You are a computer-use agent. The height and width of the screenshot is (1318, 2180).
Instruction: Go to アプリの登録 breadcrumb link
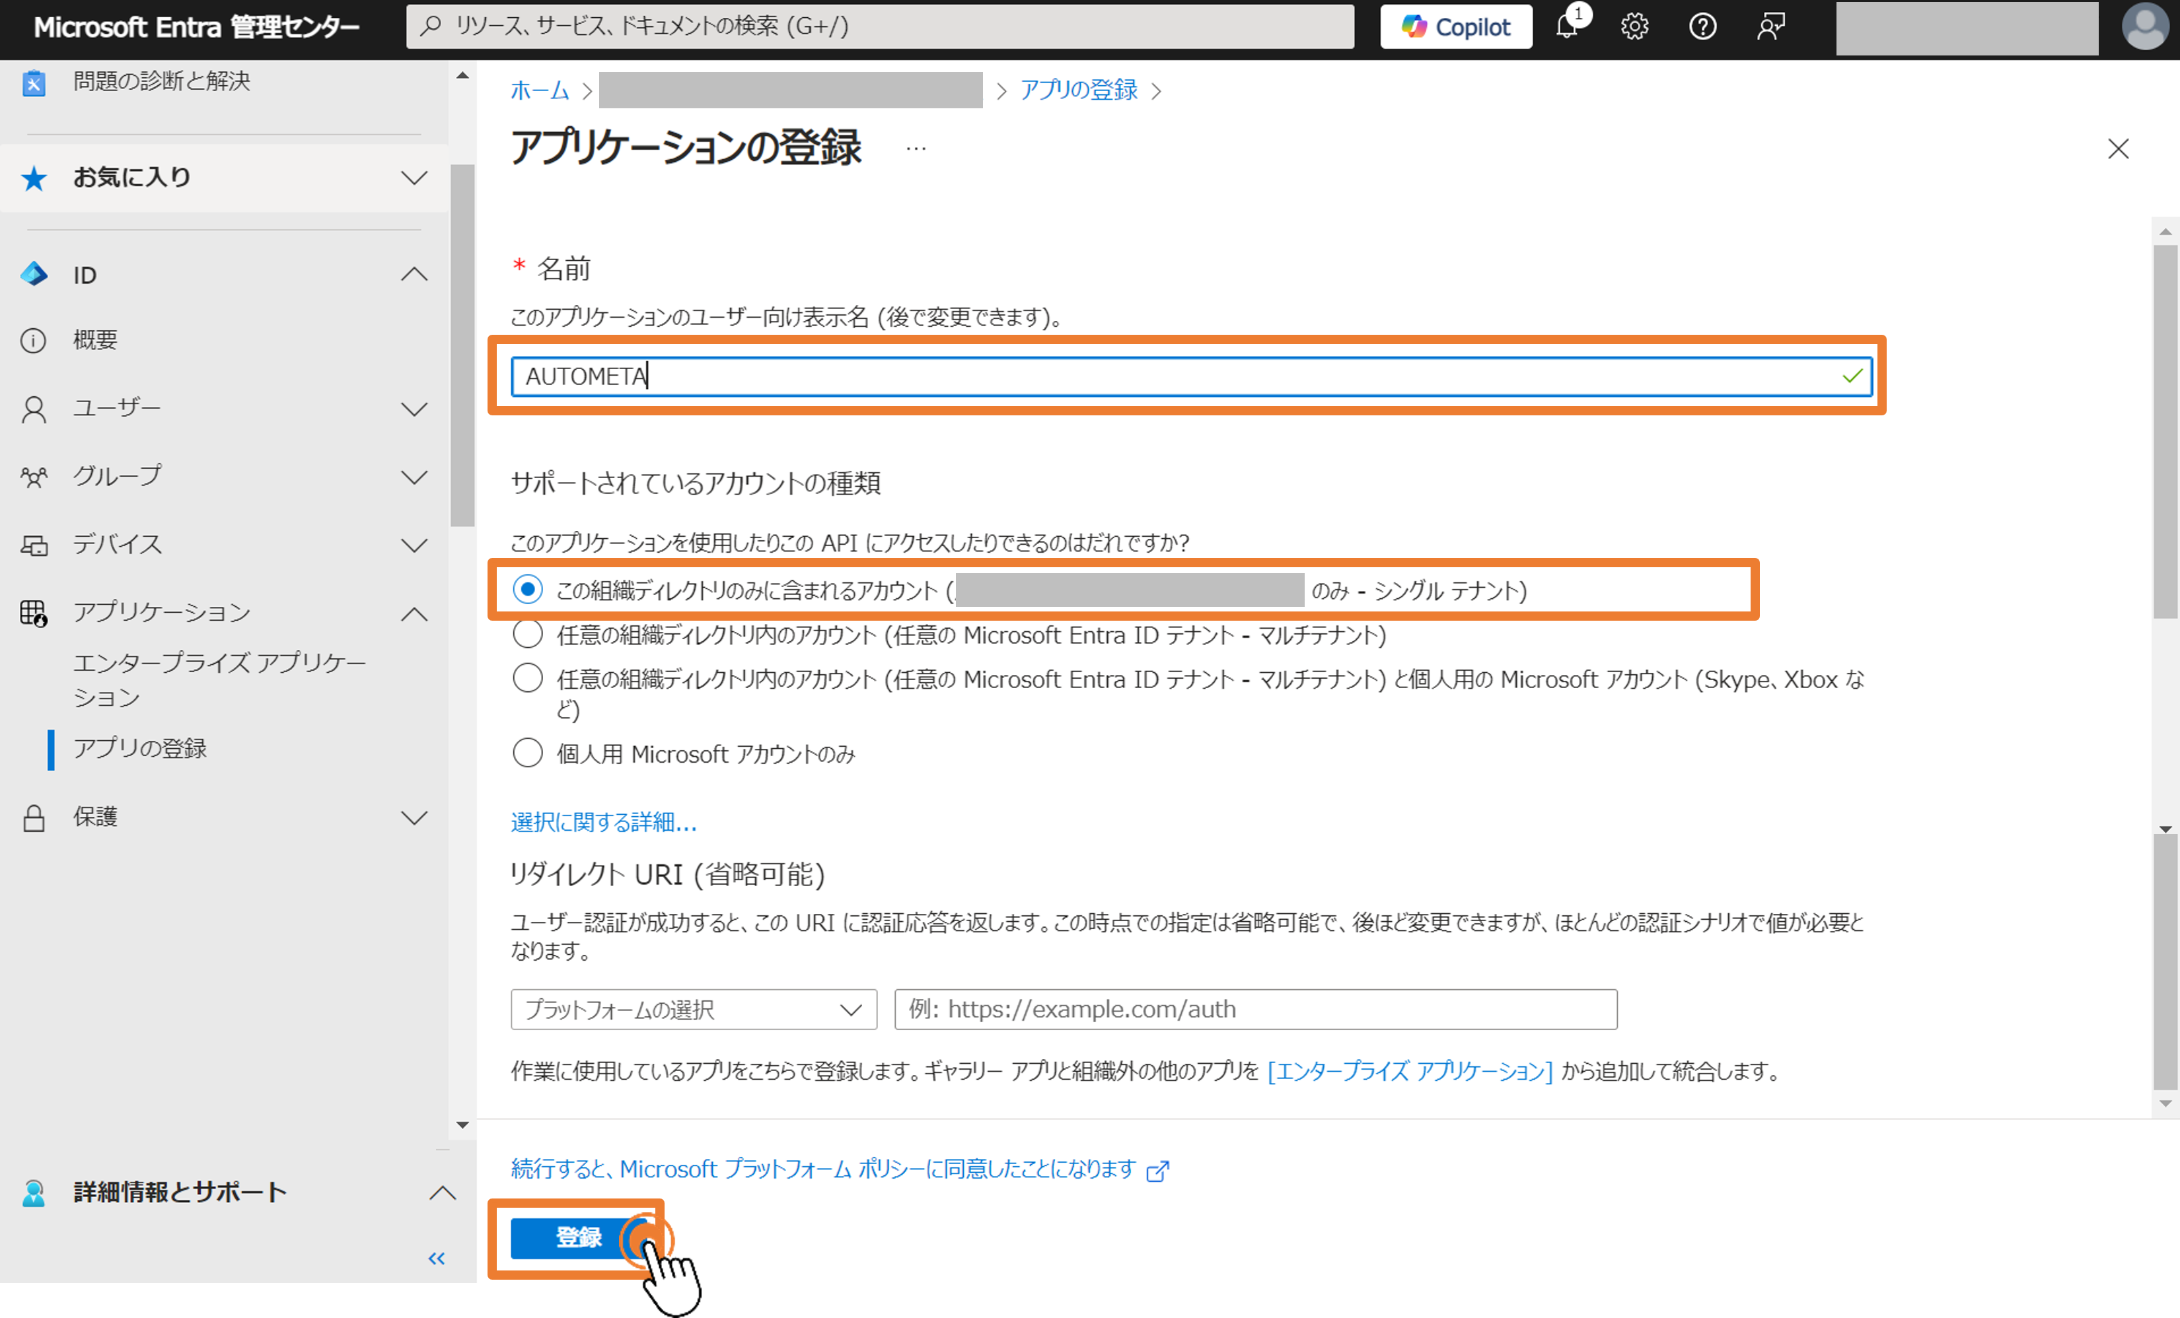(x=1079, y=90)
